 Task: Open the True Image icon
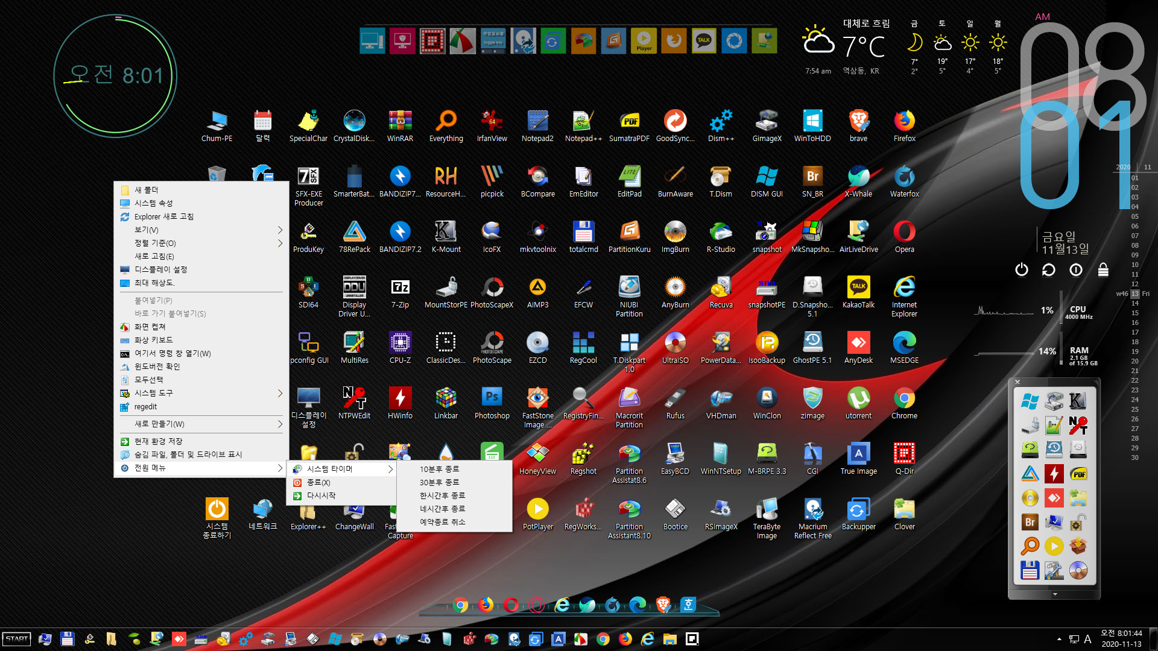(x=858, y=459)
